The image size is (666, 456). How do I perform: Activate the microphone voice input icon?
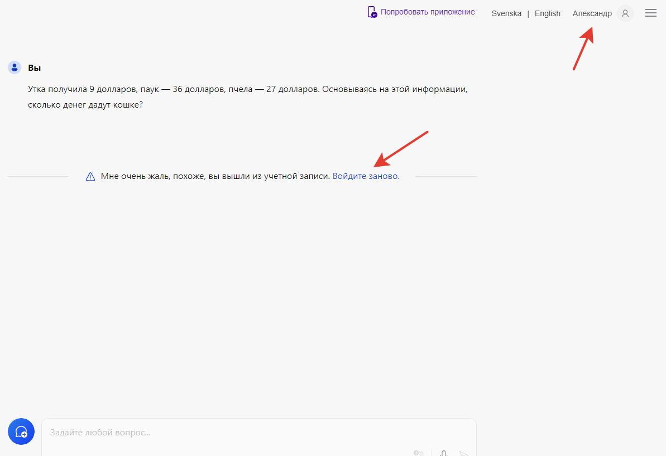click(444, 453)
